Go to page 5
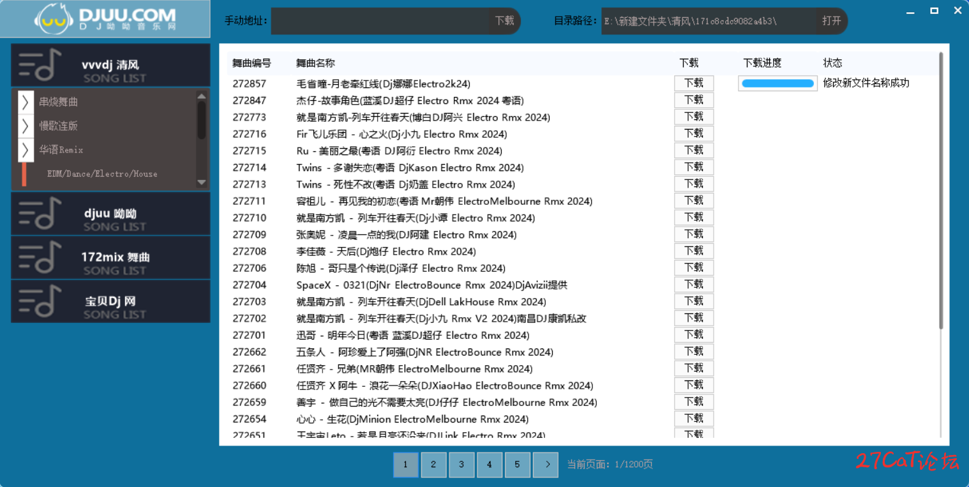 tap(518, 465)
